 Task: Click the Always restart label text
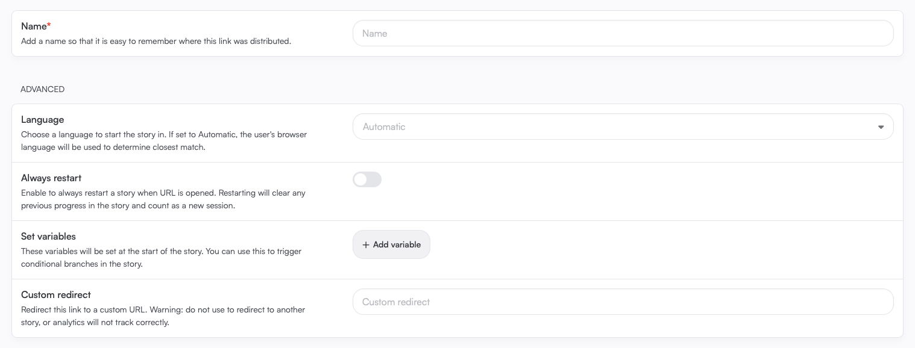[51, 178]
